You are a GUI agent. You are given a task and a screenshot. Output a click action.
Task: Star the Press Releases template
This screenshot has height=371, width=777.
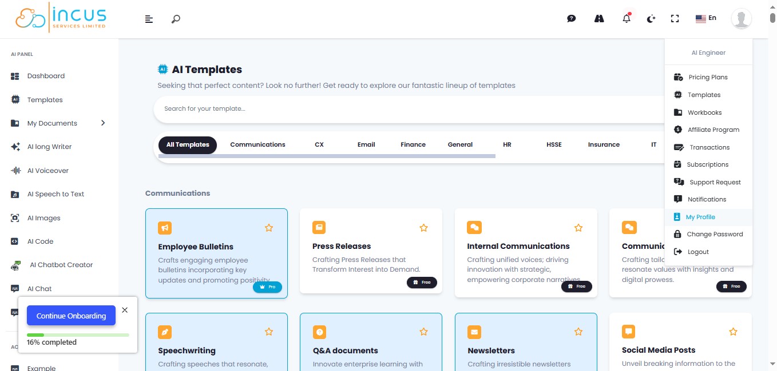pyautogui.click(x=423, y=228)
